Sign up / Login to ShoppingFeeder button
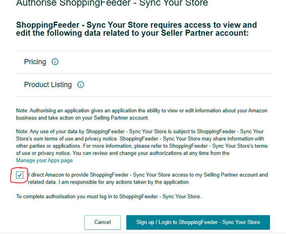Image resolution: width=286 pixels, height=234 pixels. (x=198, y=222)
